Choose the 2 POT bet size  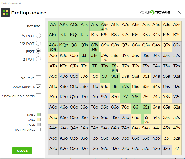coord(38,59)
